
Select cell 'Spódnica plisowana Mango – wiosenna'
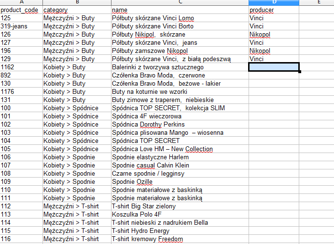click(x=180, y=132)
